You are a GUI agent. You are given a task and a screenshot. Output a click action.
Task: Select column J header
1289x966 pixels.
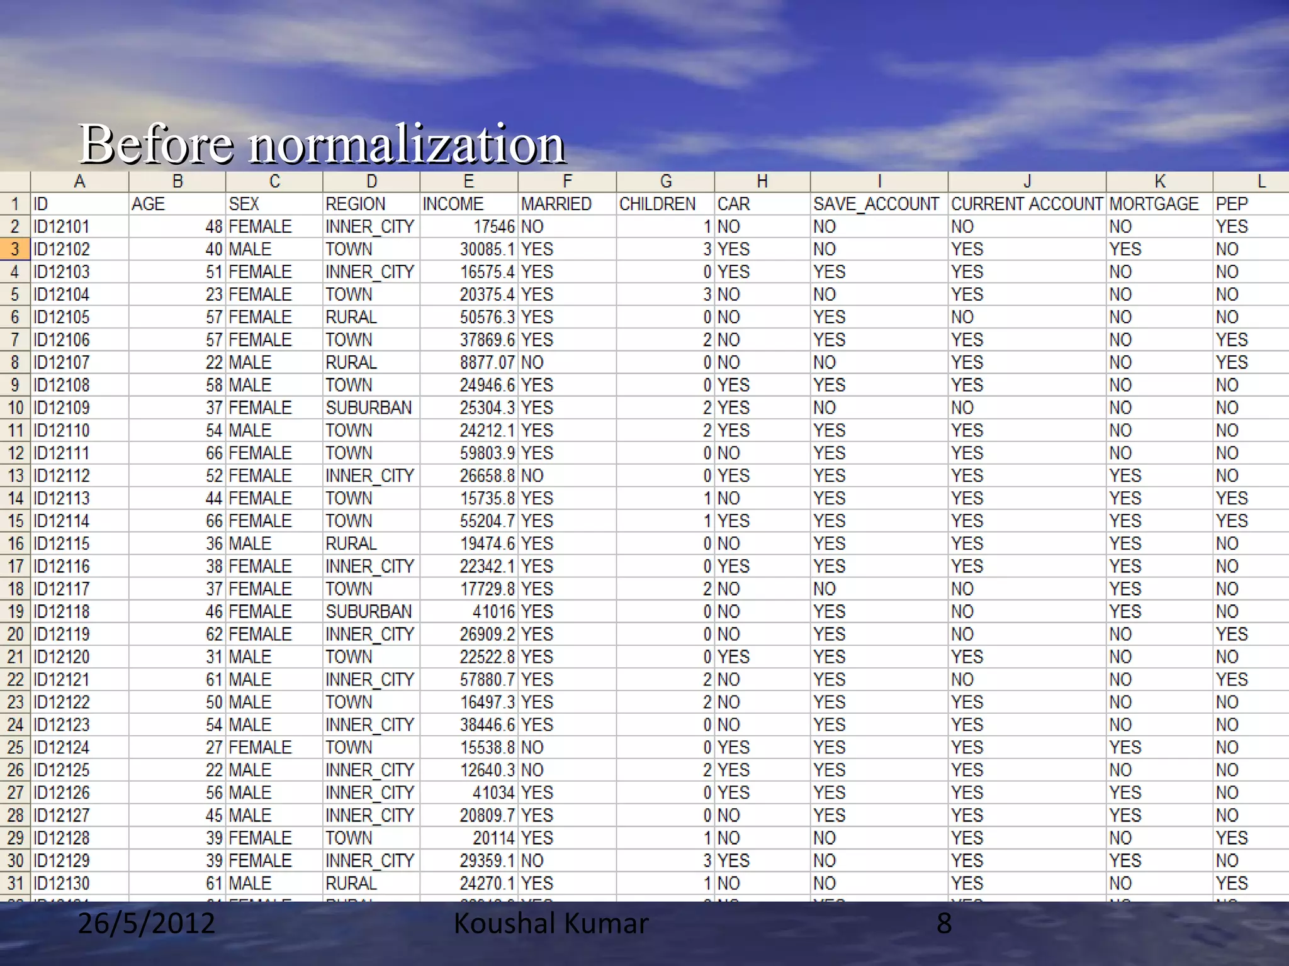coord(1027,182)
